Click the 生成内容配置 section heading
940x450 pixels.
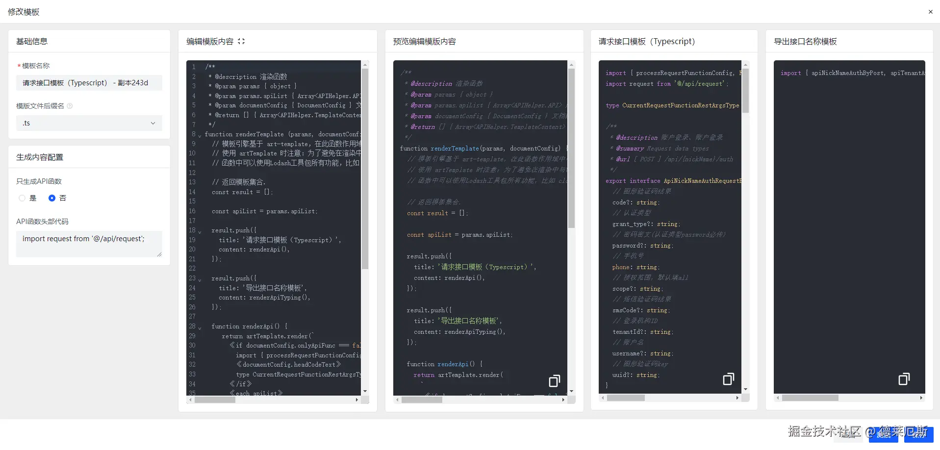click(40, 157)
